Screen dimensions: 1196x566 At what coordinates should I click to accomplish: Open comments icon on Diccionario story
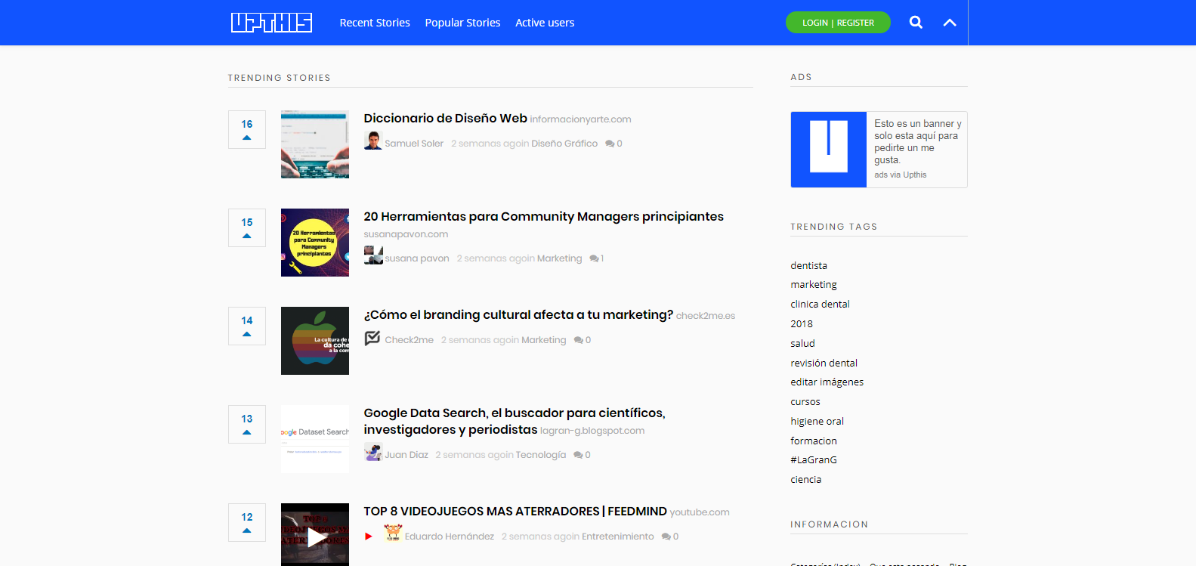coord(610,144)
